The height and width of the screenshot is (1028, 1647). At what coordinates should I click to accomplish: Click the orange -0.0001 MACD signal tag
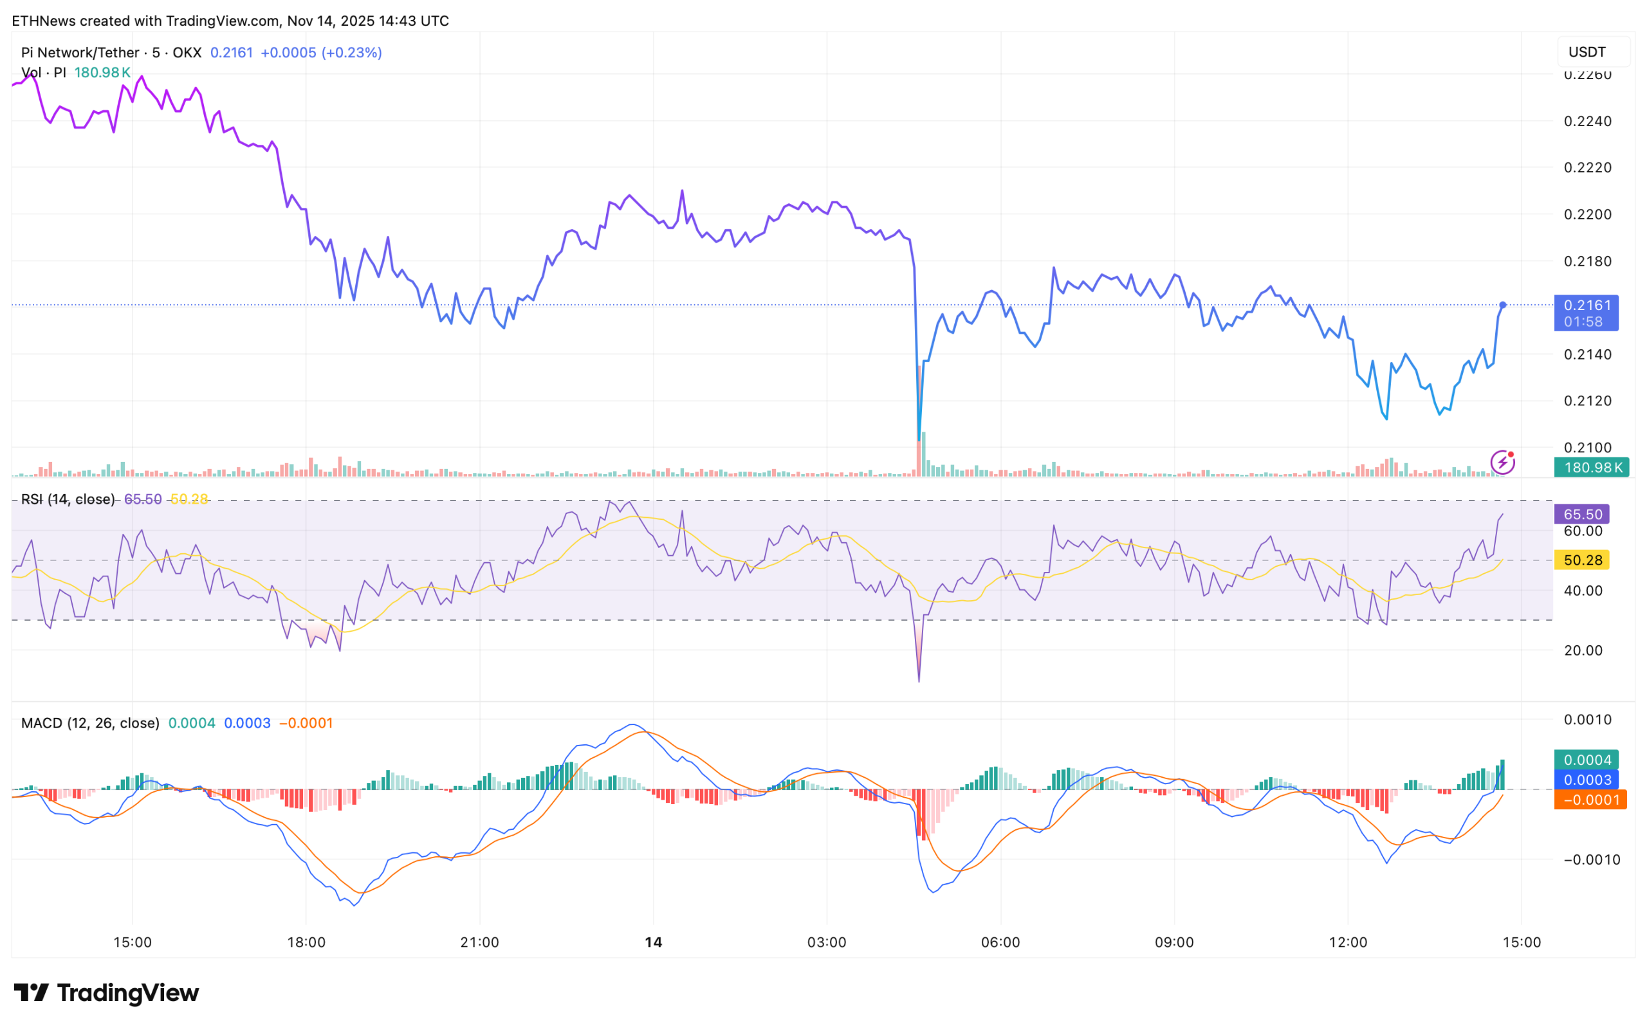1590,800
